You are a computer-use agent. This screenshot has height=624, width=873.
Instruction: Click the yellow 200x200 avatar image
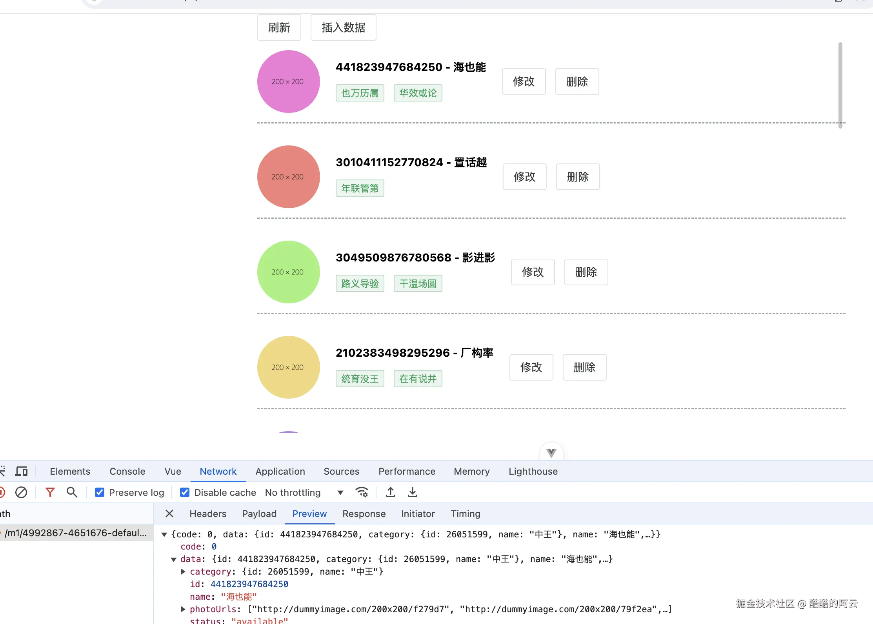point(289,367)
